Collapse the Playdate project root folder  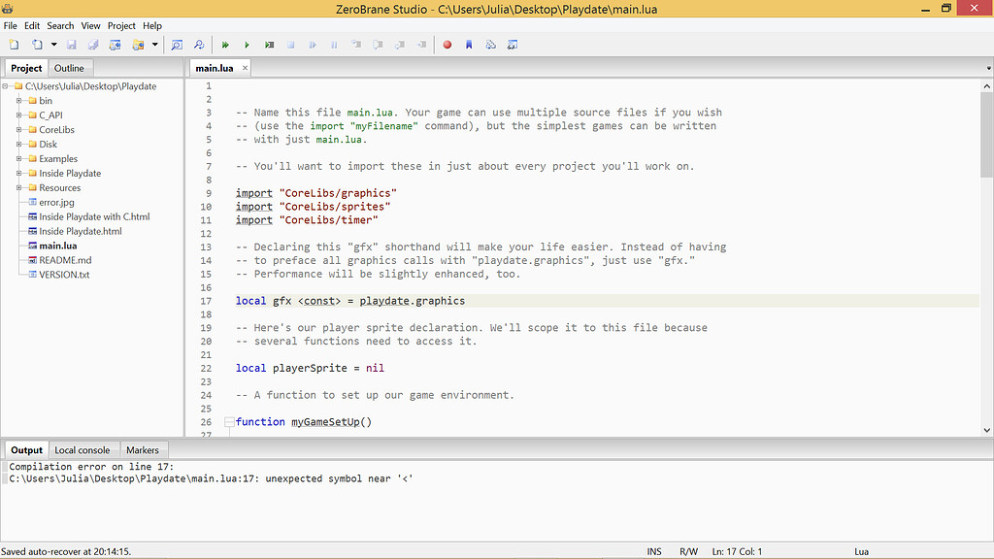7,85
